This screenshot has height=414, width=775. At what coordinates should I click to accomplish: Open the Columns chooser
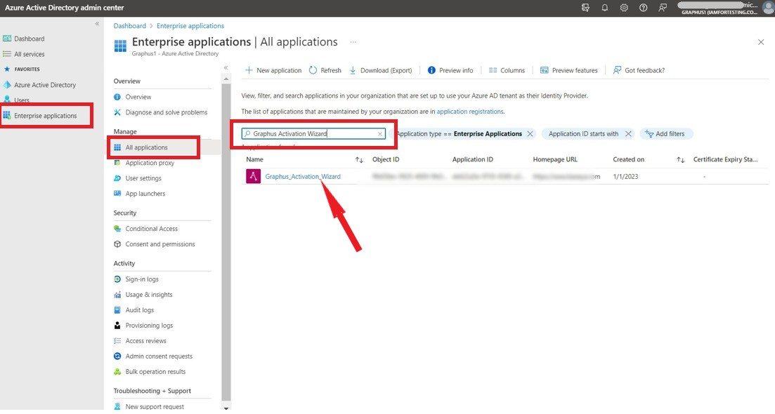click(x=507, y=70)
